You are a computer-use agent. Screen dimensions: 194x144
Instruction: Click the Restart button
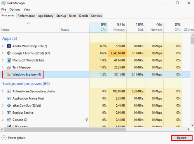[182, 138]
